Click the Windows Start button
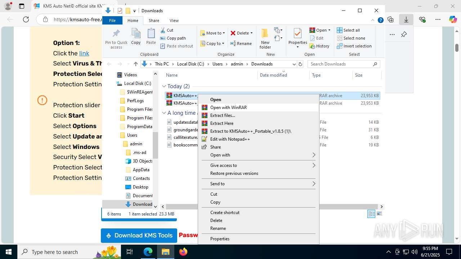461x259 pixels. 8,252
